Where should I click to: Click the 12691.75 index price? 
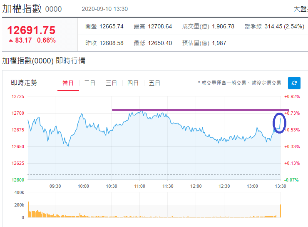31,30
